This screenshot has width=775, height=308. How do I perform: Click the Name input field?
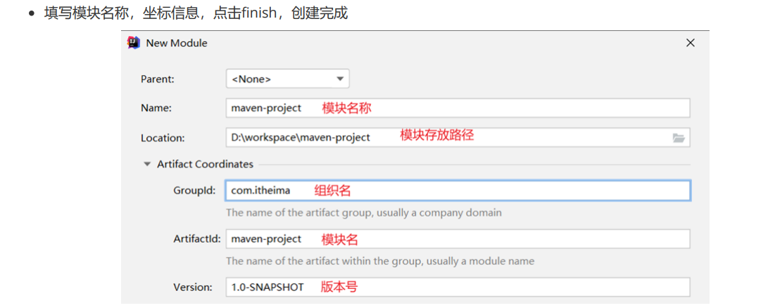pos(458,108)
